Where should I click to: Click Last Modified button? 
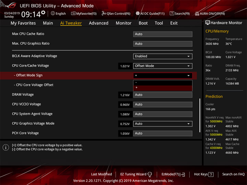tap(102, 174)
